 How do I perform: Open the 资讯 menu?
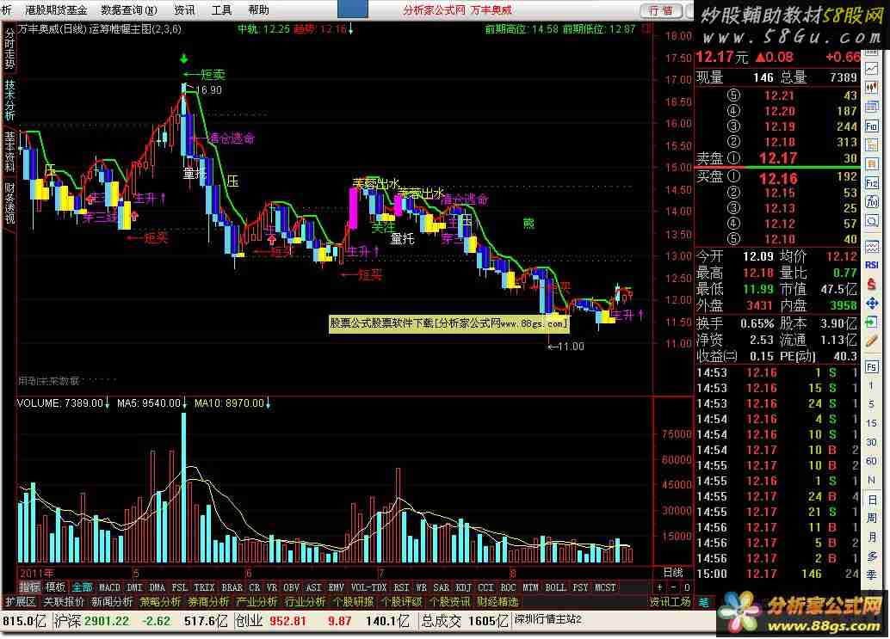coord(184,9)
